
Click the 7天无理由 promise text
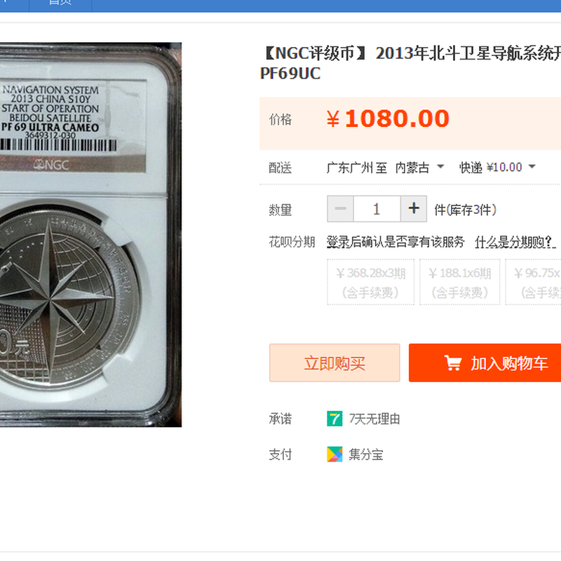(374, 419)
